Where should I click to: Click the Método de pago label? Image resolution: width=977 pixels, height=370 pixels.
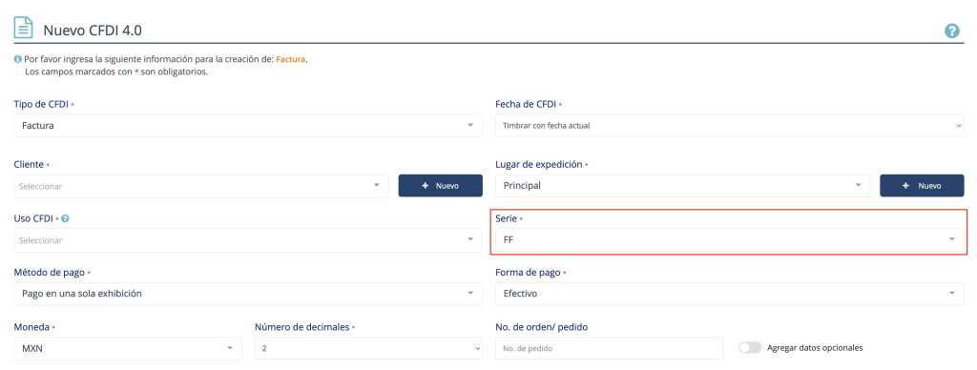(50, 273)
